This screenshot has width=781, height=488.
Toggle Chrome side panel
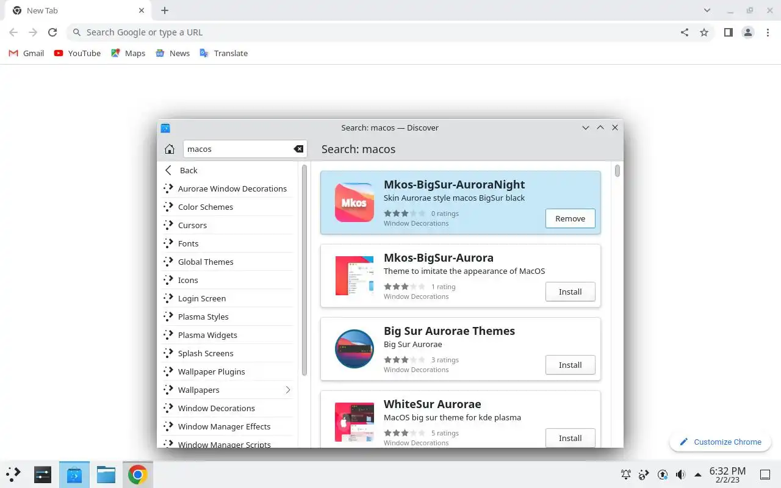click(x=728, y=32)
